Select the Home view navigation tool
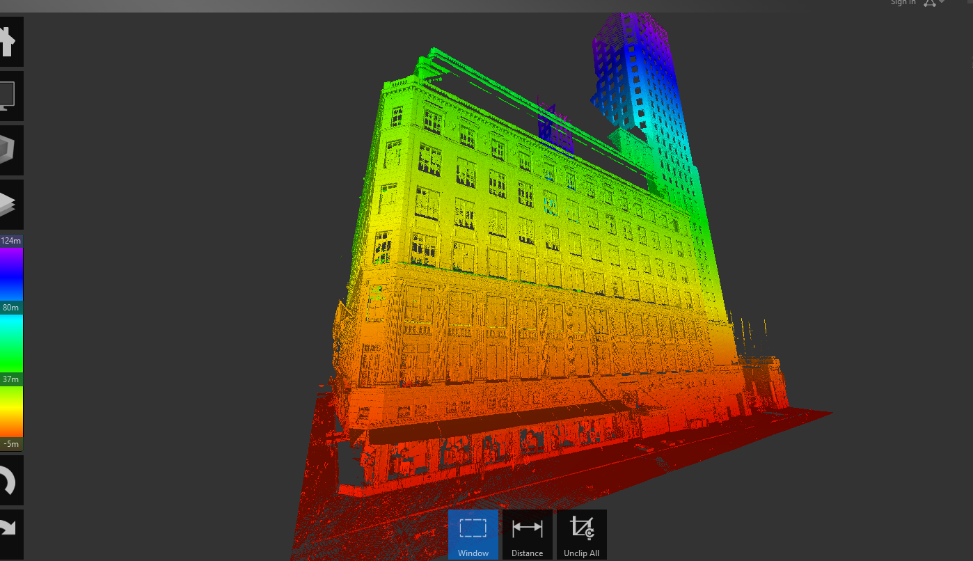 (x=10, y=41)
